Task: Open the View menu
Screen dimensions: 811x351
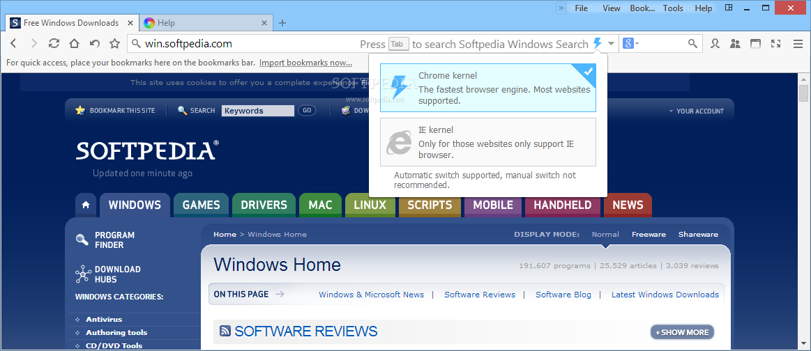Action: point(612,8)
